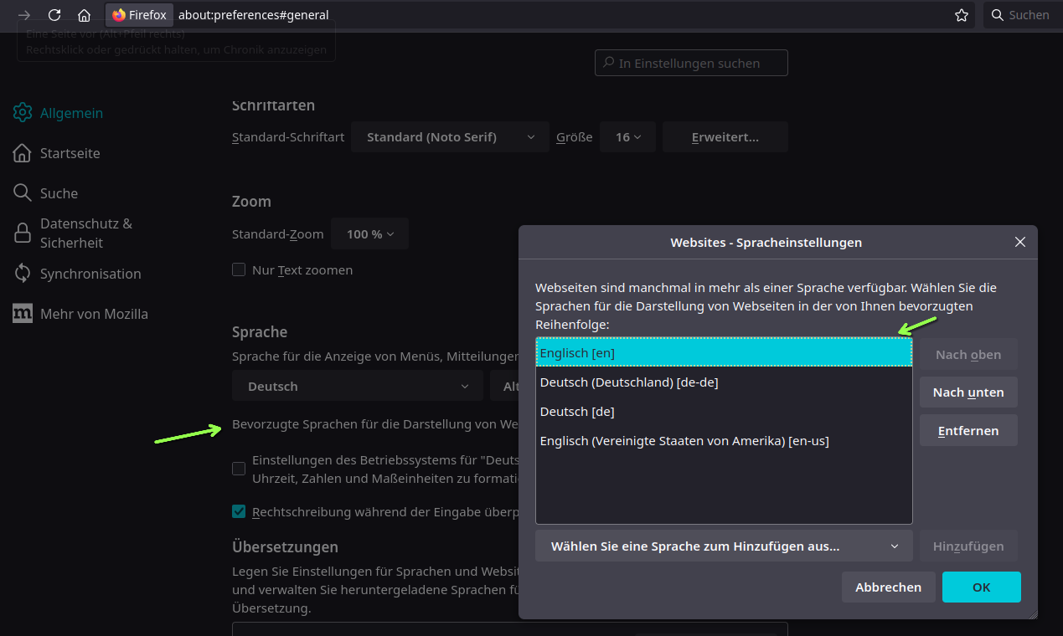Open Synchronisation settings category
1063x636 pixels.
90,274
